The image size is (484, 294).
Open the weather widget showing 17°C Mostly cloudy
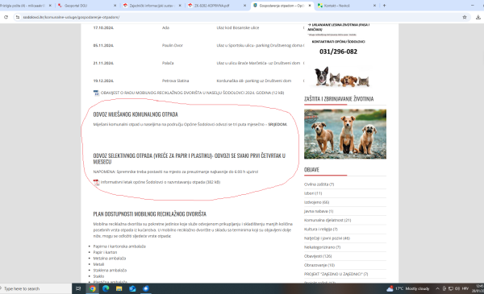tap(407, 288)
